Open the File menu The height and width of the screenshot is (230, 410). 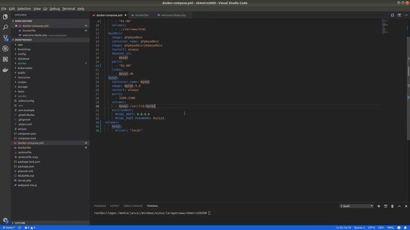(4, 8)
